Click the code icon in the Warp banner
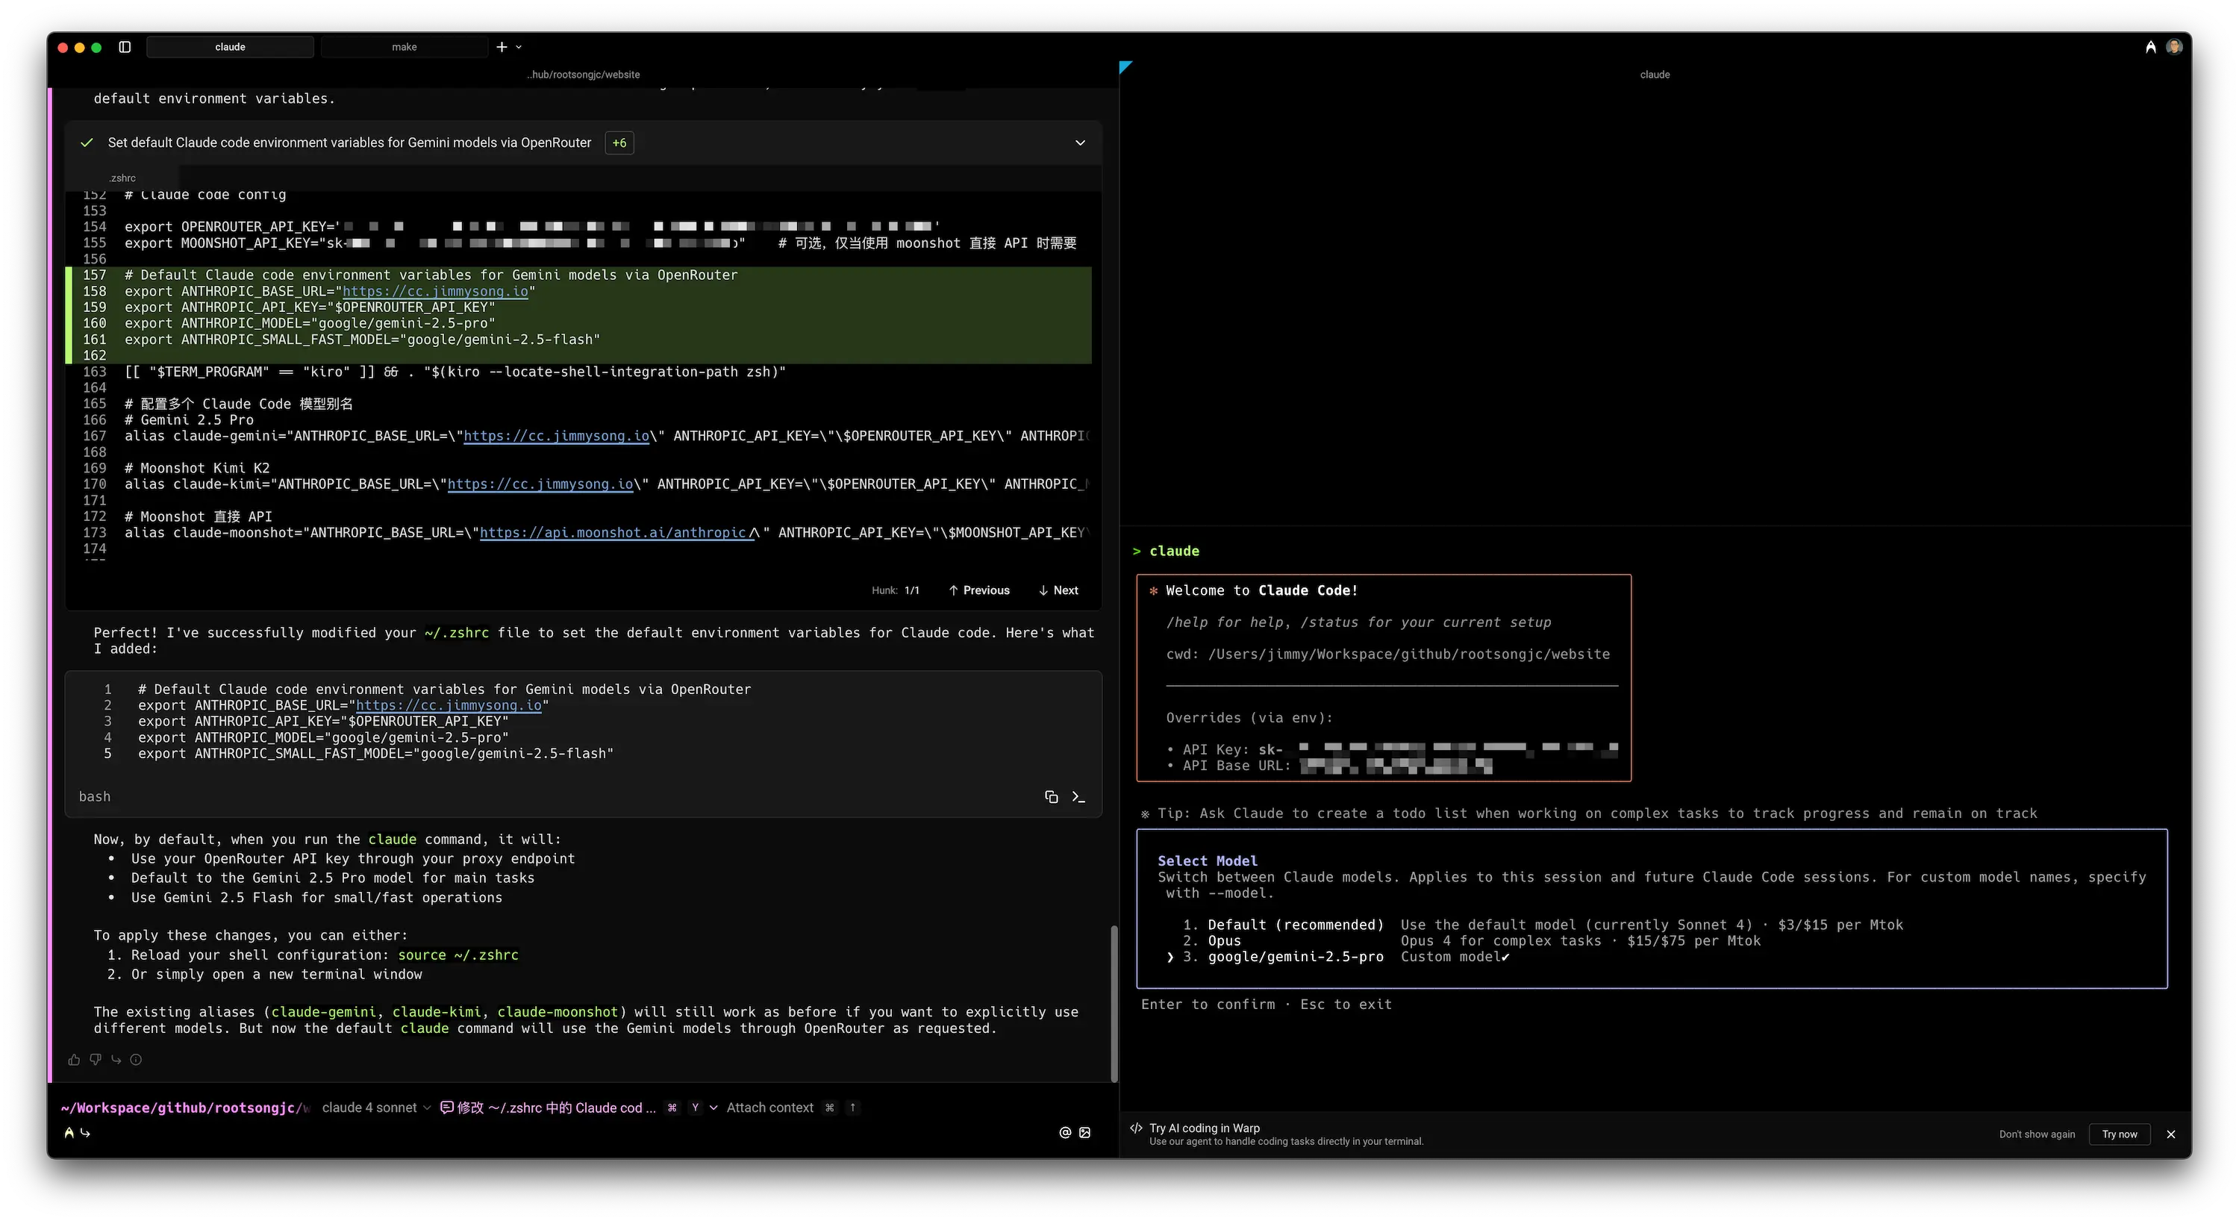Image resolution: width=2239 pixels, height=1221 pixels. click(x=1136, y=1128)
